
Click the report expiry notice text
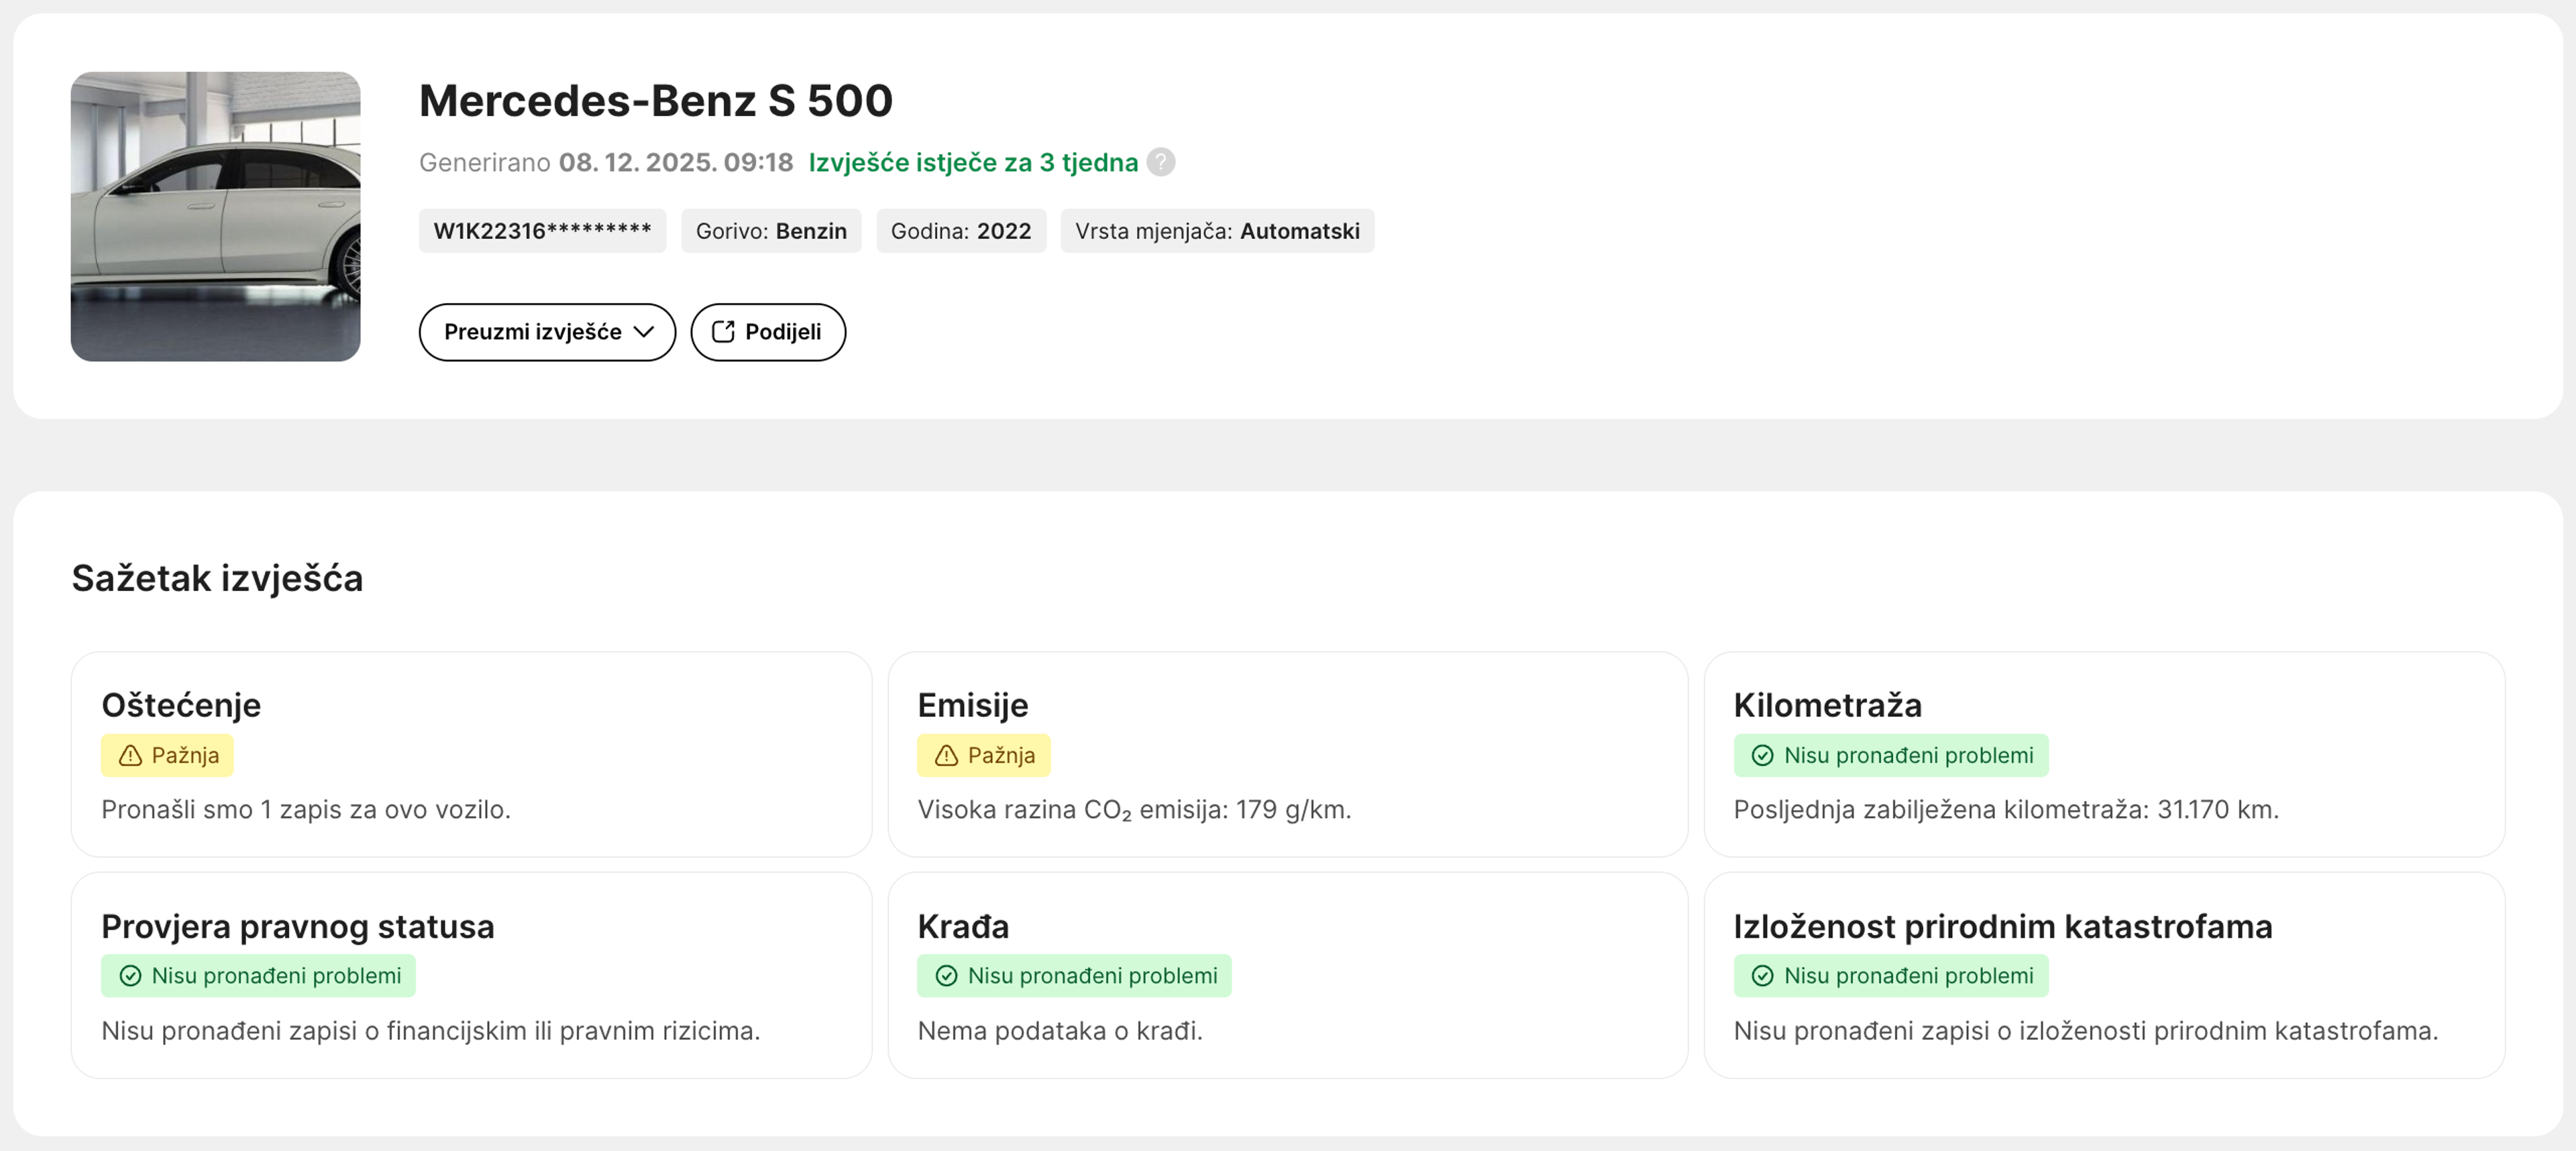(972, 162)
